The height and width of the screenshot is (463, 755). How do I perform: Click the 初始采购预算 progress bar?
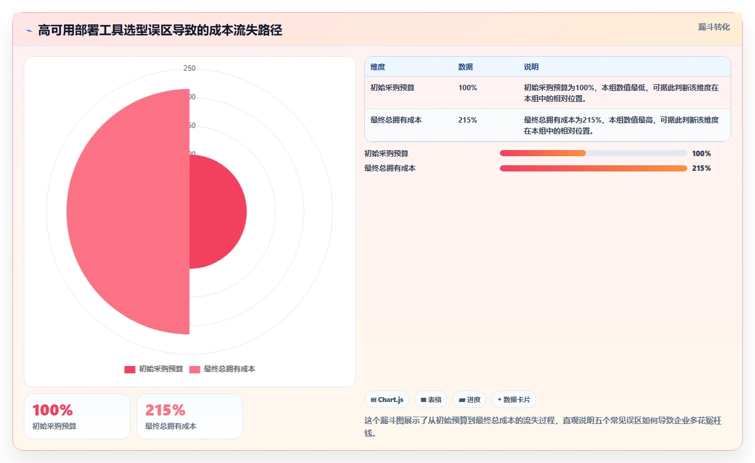(593, 154)
